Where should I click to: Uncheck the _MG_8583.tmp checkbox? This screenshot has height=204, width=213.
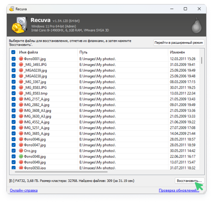pos(14,93)
